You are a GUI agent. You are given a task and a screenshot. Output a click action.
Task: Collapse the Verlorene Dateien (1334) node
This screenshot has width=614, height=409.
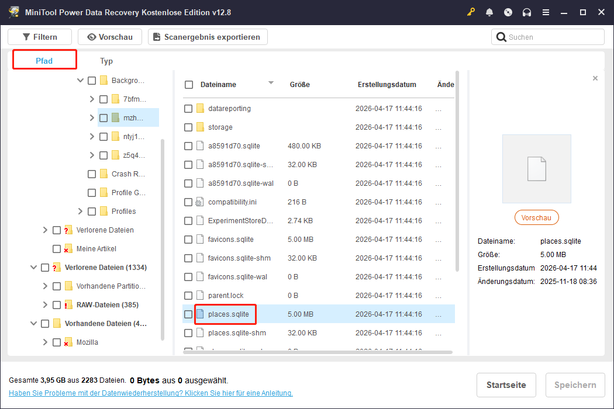33,268
